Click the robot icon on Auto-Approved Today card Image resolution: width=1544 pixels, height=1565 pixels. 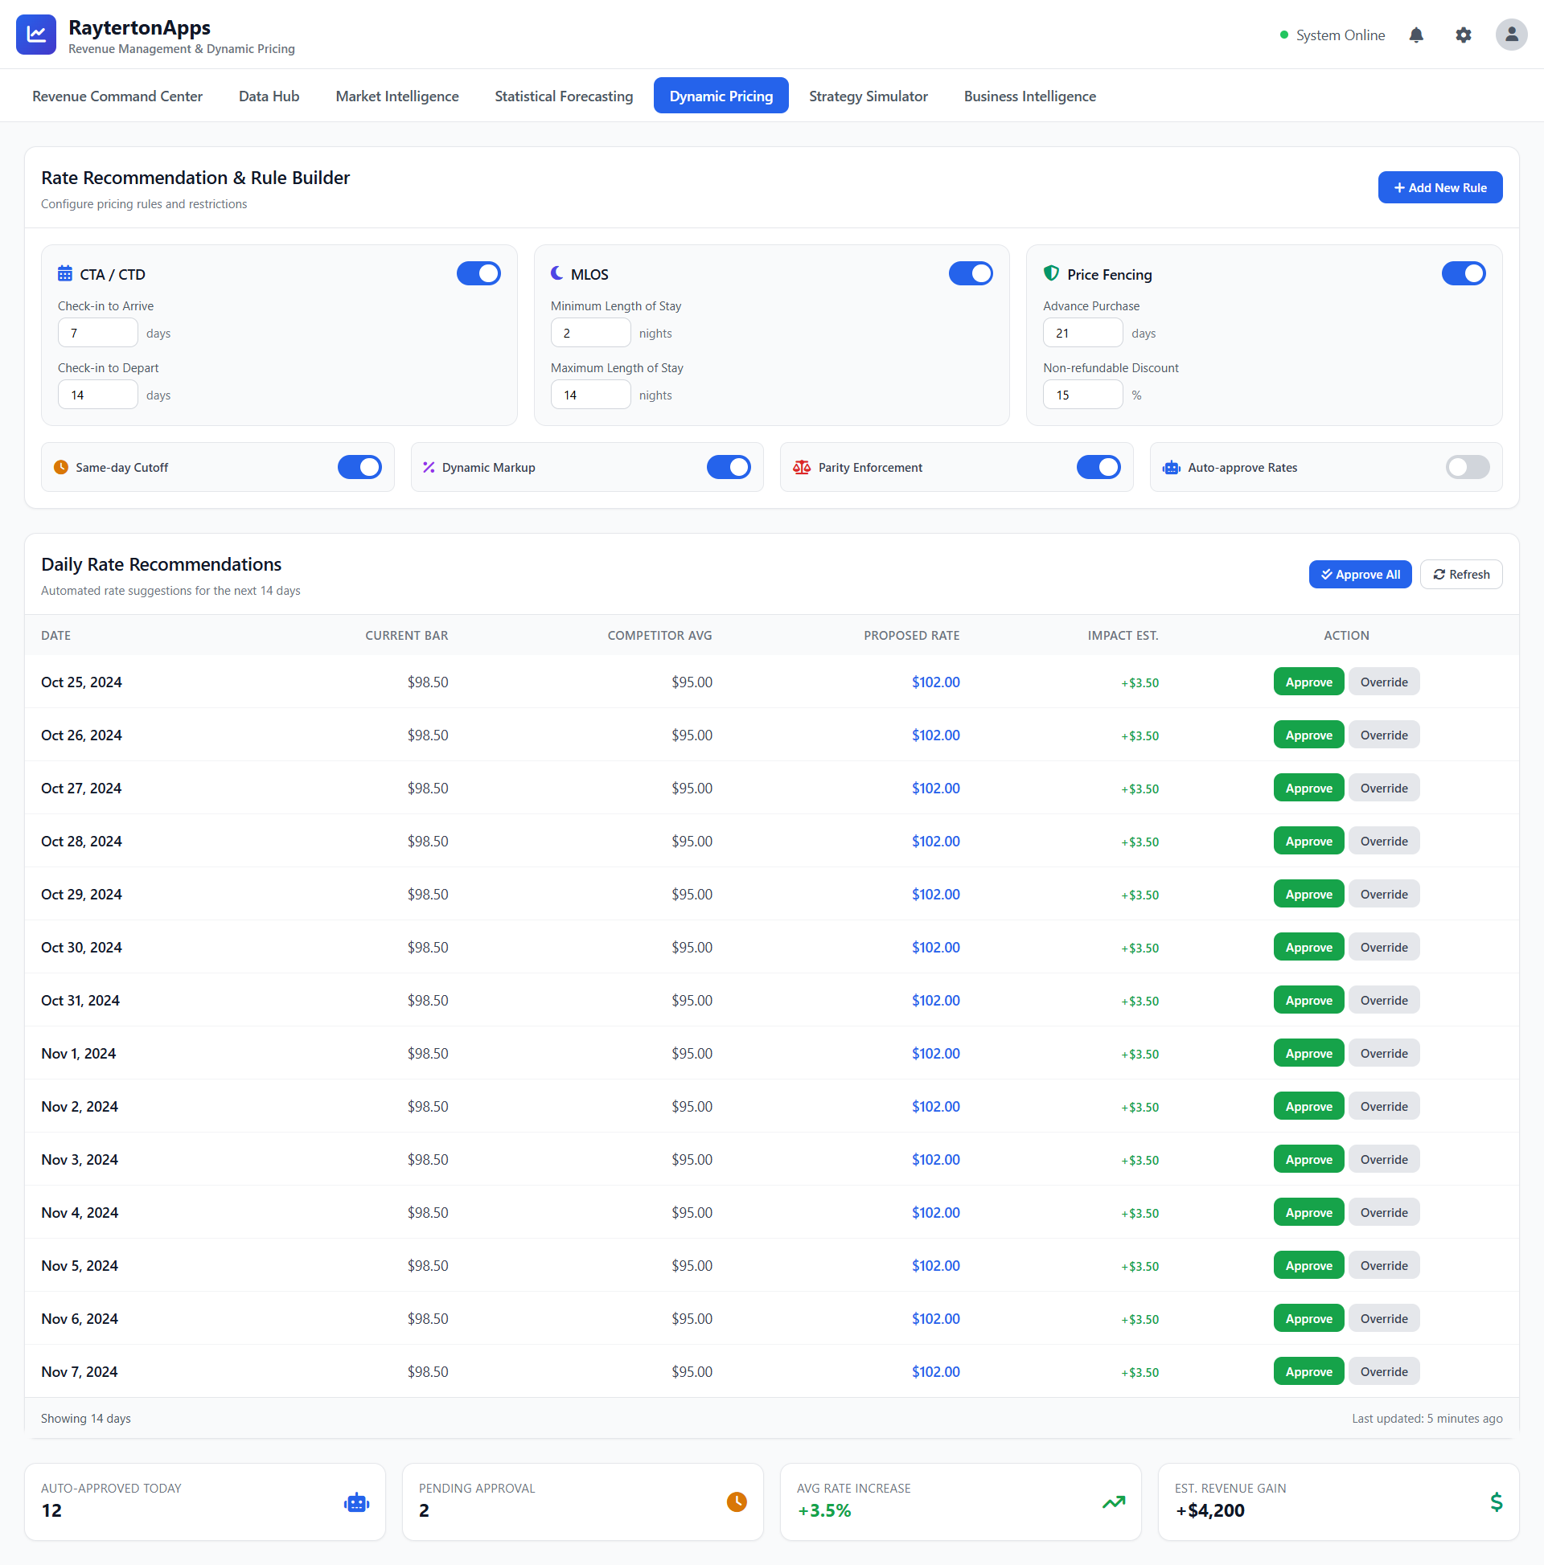[355, 1501]
